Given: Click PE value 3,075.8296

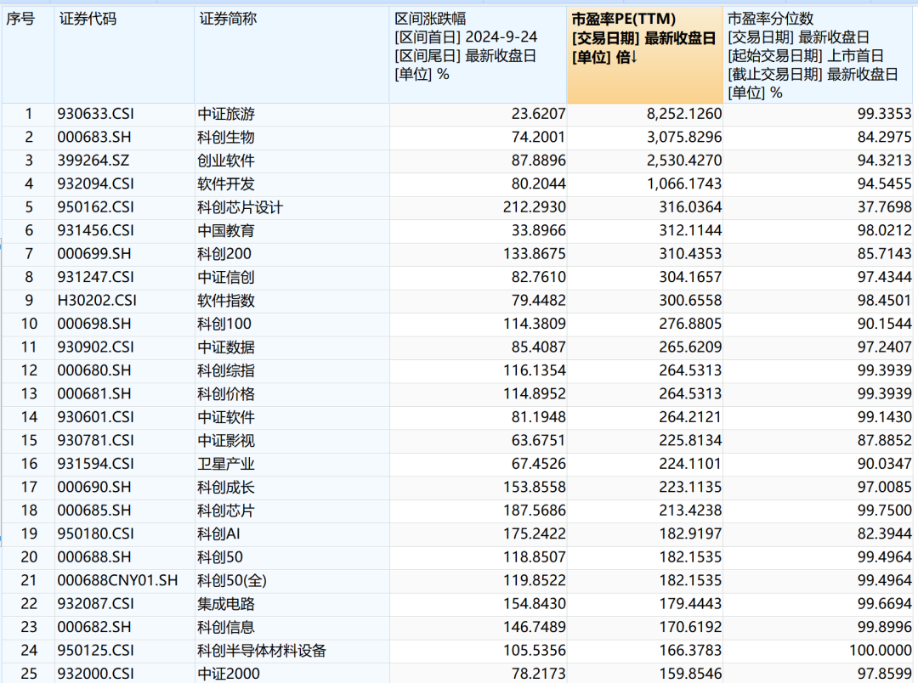Looking at the screenshot, I should click(683, 138).
